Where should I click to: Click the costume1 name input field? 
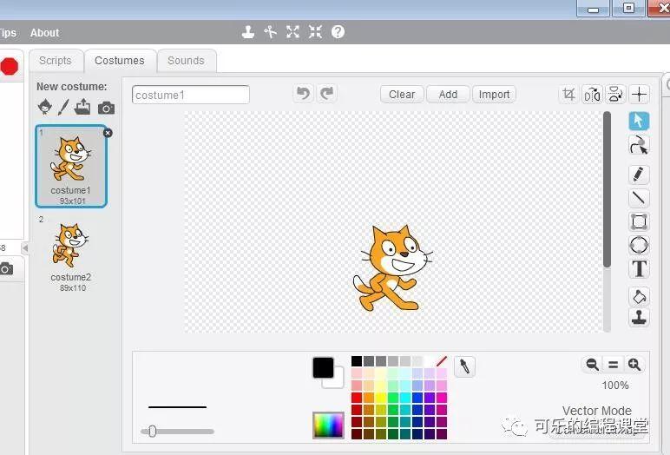[191, 95]
